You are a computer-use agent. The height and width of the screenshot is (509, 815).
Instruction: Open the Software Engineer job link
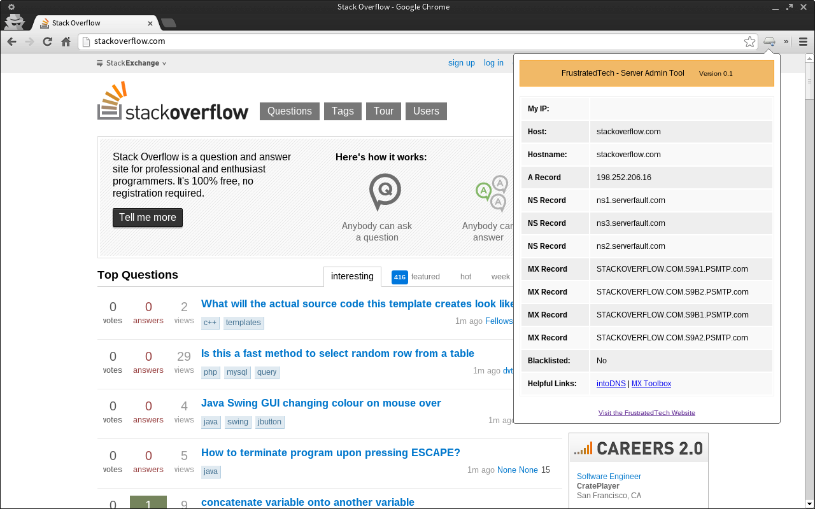tap(609, 477)
